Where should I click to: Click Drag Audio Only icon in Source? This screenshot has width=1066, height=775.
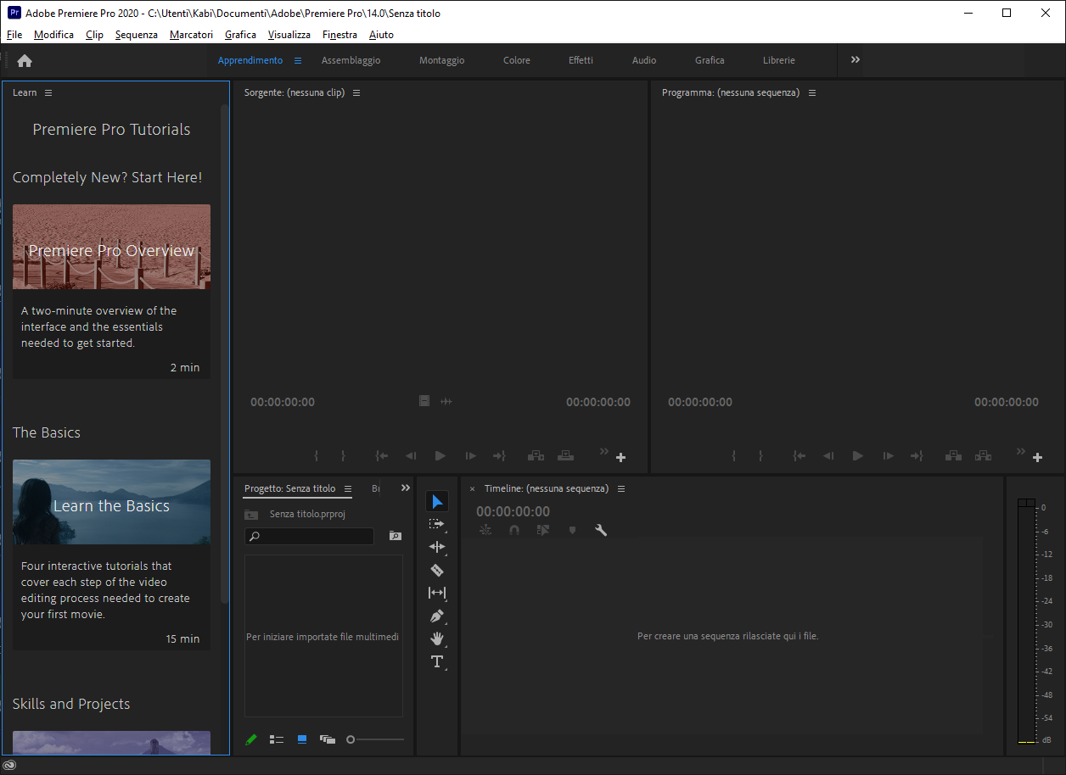click(446, 401)
